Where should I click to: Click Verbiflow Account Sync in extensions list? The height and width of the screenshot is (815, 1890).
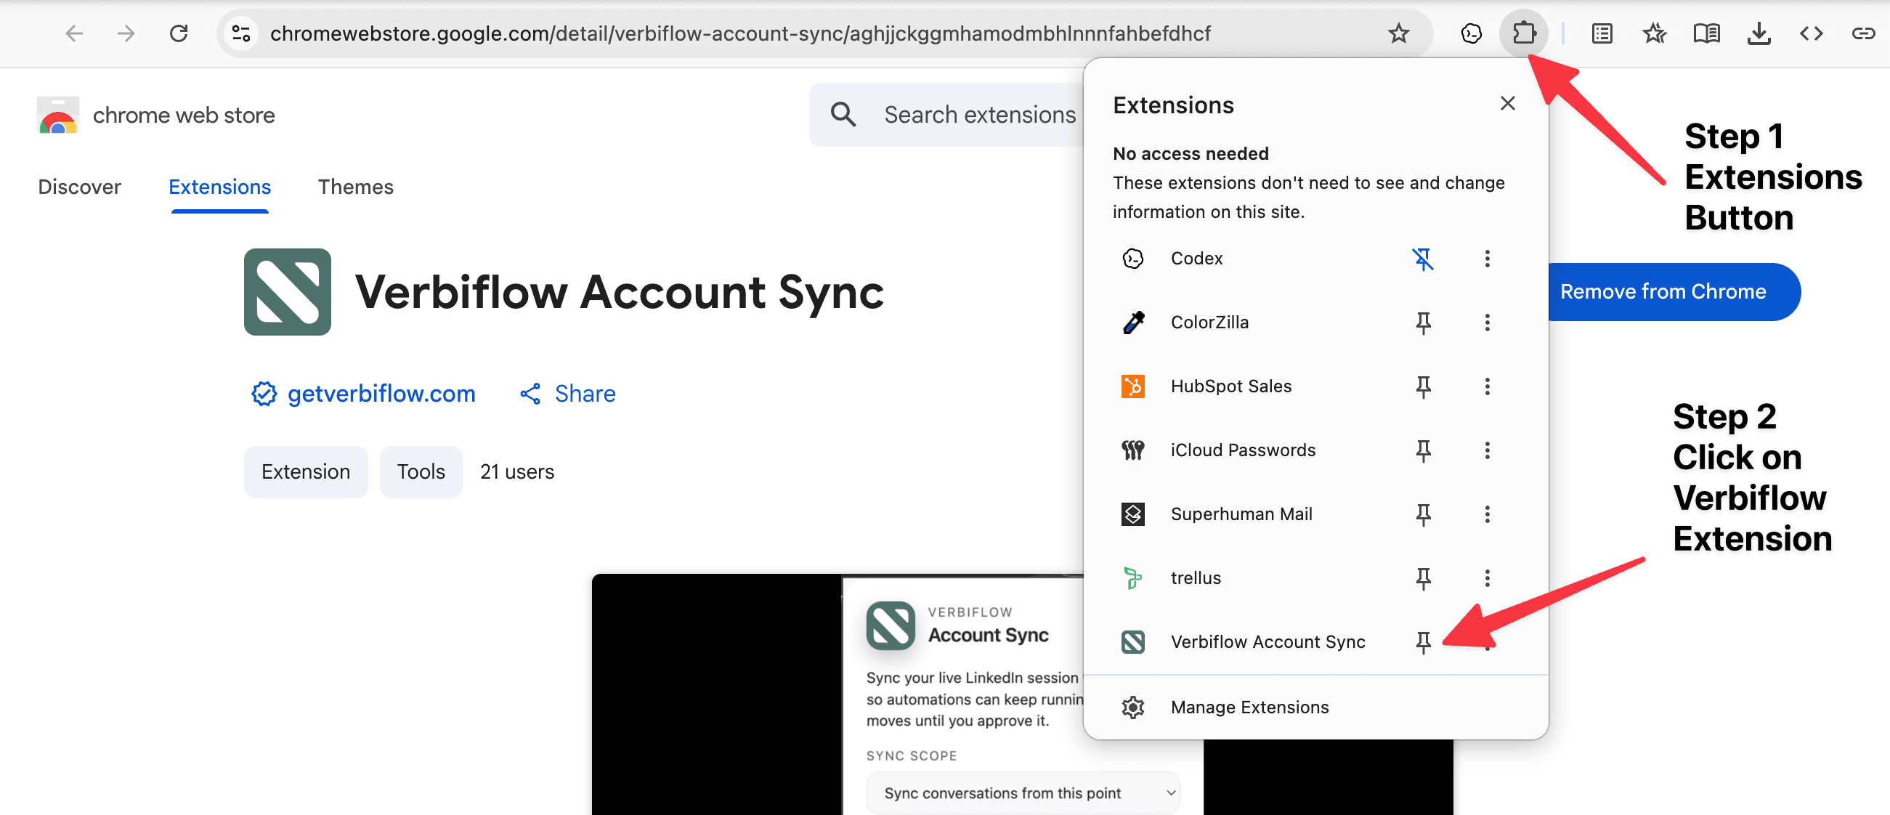(x=1268, y=642)
